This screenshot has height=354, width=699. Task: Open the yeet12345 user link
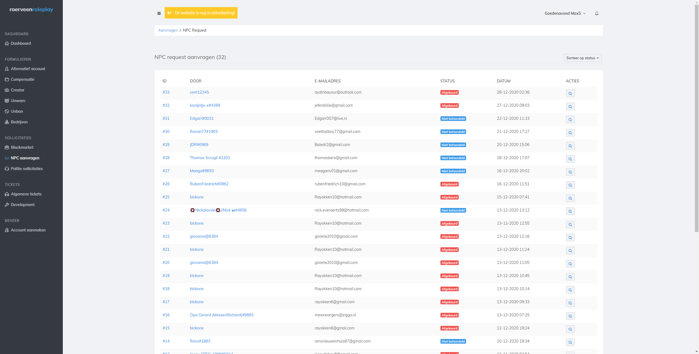199,92
